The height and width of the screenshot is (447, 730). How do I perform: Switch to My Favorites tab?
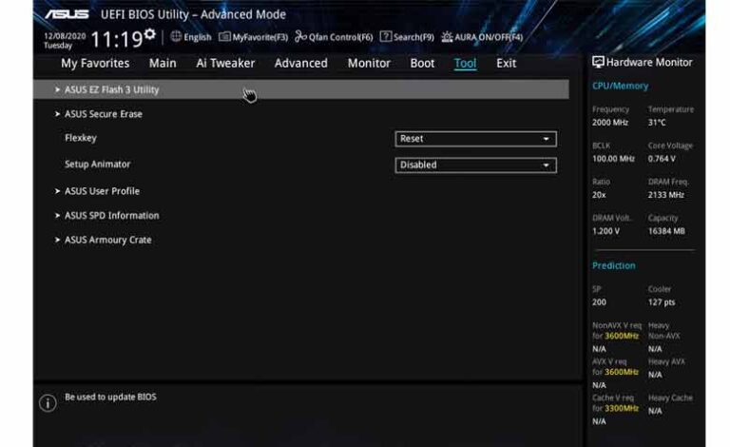(x=95, y=64)
